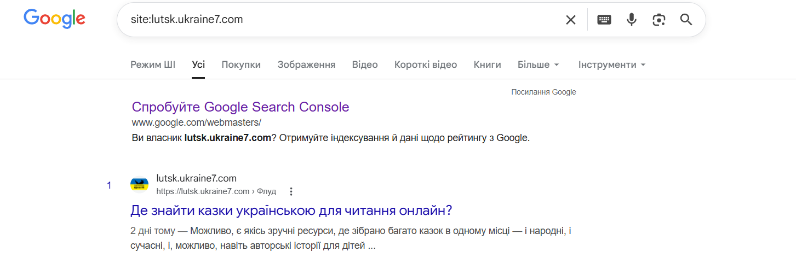
Task: Expand the Інструменти dropdown
Action: (x=611, y=65)
